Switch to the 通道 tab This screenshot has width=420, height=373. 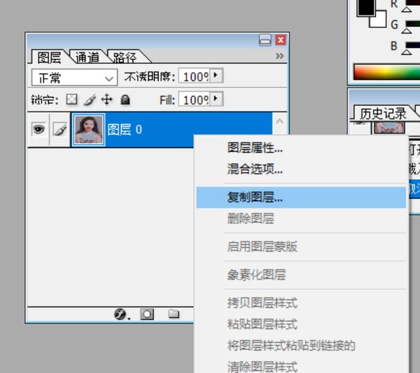click(x=87, y=57)
